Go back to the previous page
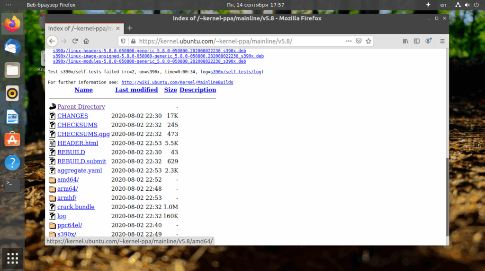 [52, 41]
